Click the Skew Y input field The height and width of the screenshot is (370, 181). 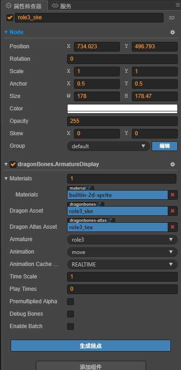155,133
